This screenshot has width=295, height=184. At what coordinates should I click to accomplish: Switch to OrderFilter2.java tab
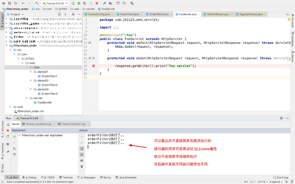(129, 14)
